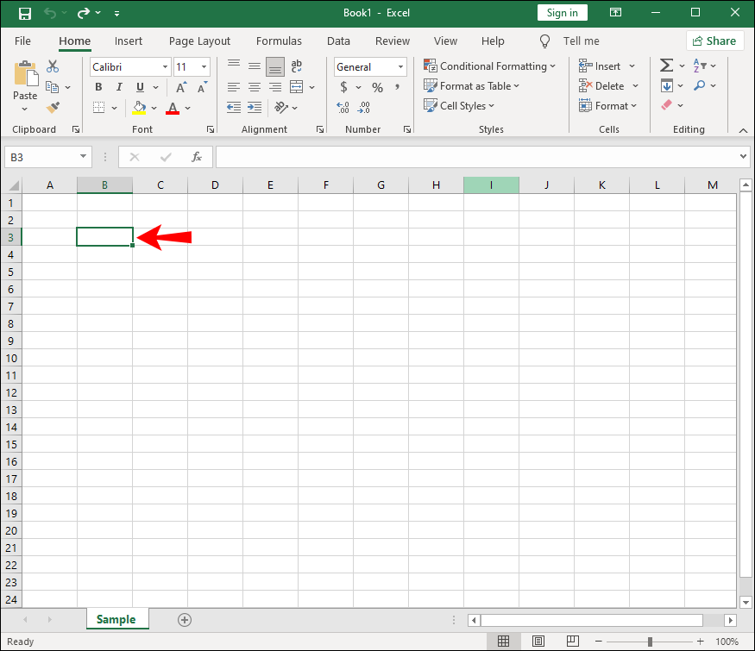This screenshot has width=755, height=651.
Task: Click Wrap Text icon
Action: (x=297, y=66)
